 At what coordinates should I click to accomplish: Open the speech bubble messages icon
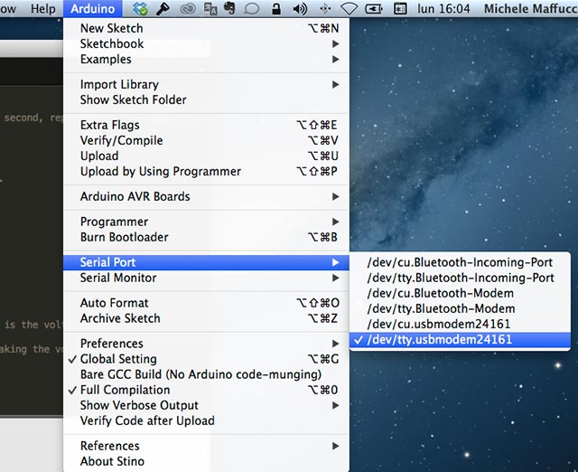(x=253, y=9)
